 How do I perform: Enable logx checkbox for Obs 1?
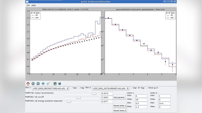pyautogui.click(x=71, y=88)
